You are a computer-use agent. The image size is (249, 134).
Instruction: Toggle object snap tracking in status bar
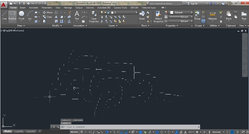[x=121, y=132]
